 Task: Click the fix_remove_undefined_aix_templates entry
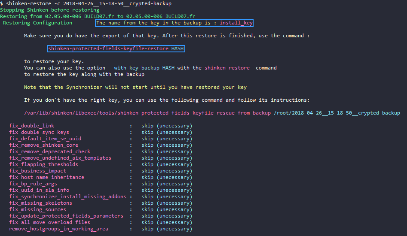pyautogui.click(x=60, y=158)
